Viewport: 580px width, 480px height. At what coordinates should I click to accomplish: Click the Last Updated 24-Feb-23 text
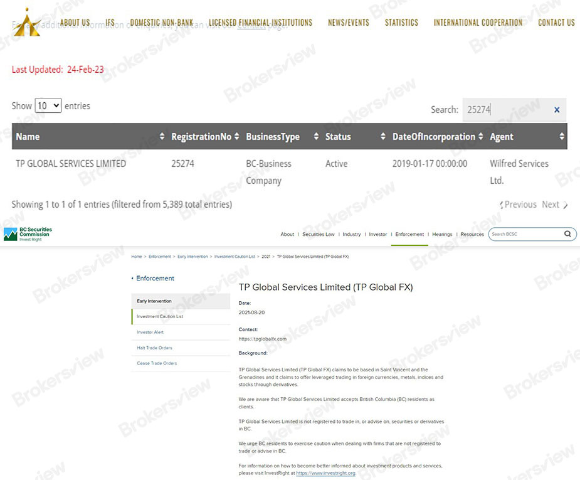click(58, 70)
